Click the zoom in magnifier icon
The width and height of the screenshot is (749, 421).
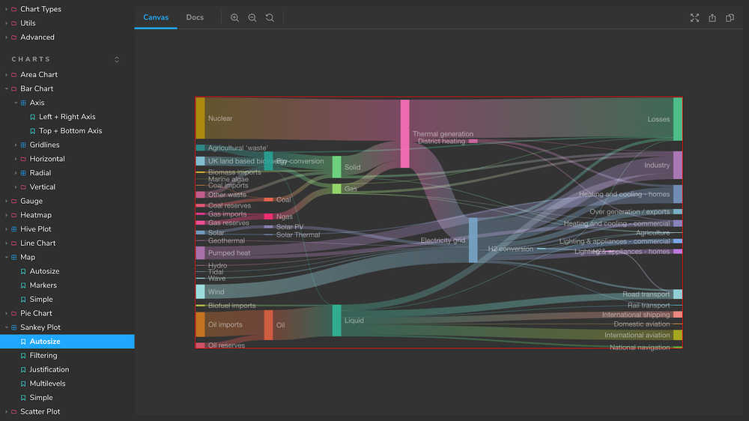pyautogui.click(x=234, y=18)
